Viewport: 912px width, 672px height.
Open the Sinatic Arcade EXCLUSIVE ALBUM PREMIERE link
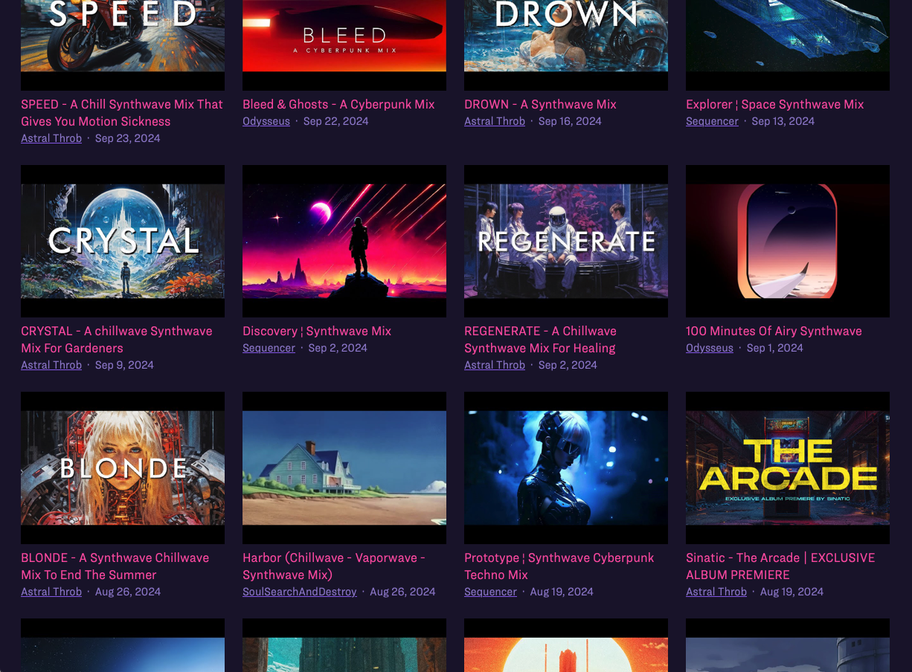tap(780, 566)
